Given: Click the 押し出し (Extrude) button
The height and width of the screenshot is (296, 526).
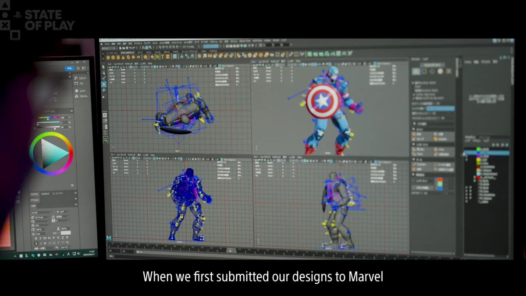Looking at the screenshot, I should pyautogui.click(x=422, y=149).
